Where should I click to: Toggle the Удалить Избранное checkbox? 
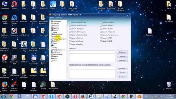(x=101, y=32)
